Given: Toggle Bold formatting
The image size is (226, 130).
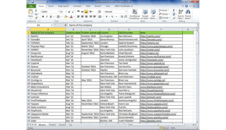Looking at the screenshot, I should point(43,17).
